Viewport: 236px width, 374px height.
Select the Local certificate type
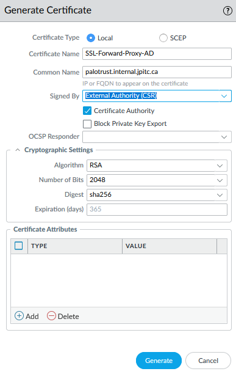click(91, 38)
